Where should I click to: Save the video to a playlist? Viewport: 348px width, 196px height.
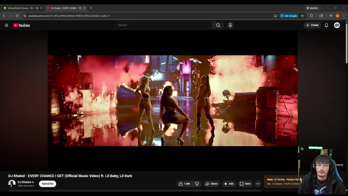245,184
